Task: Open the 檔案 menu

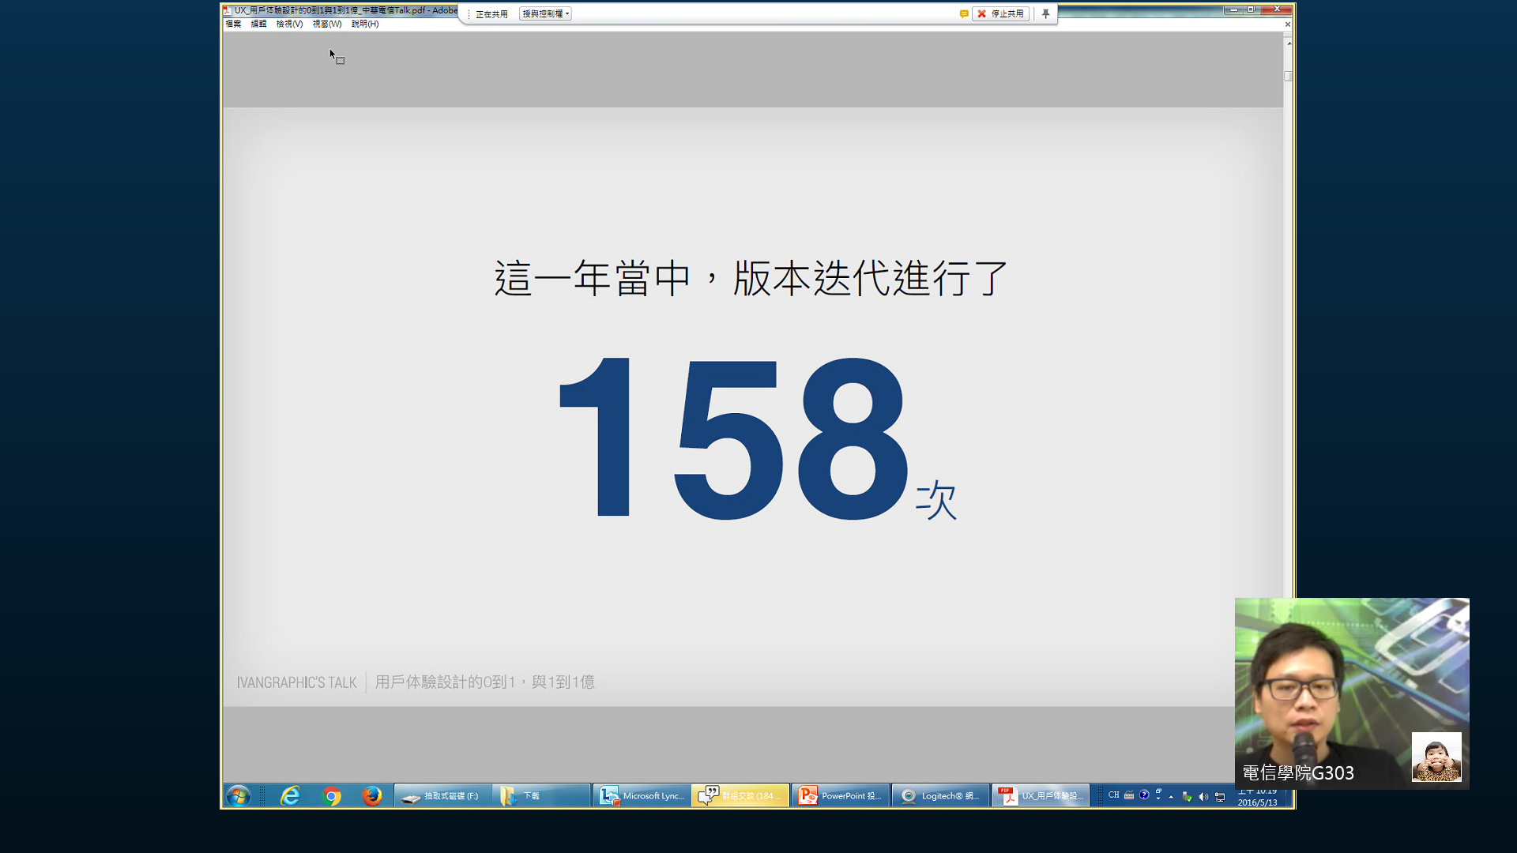Action: click(233, 24)
